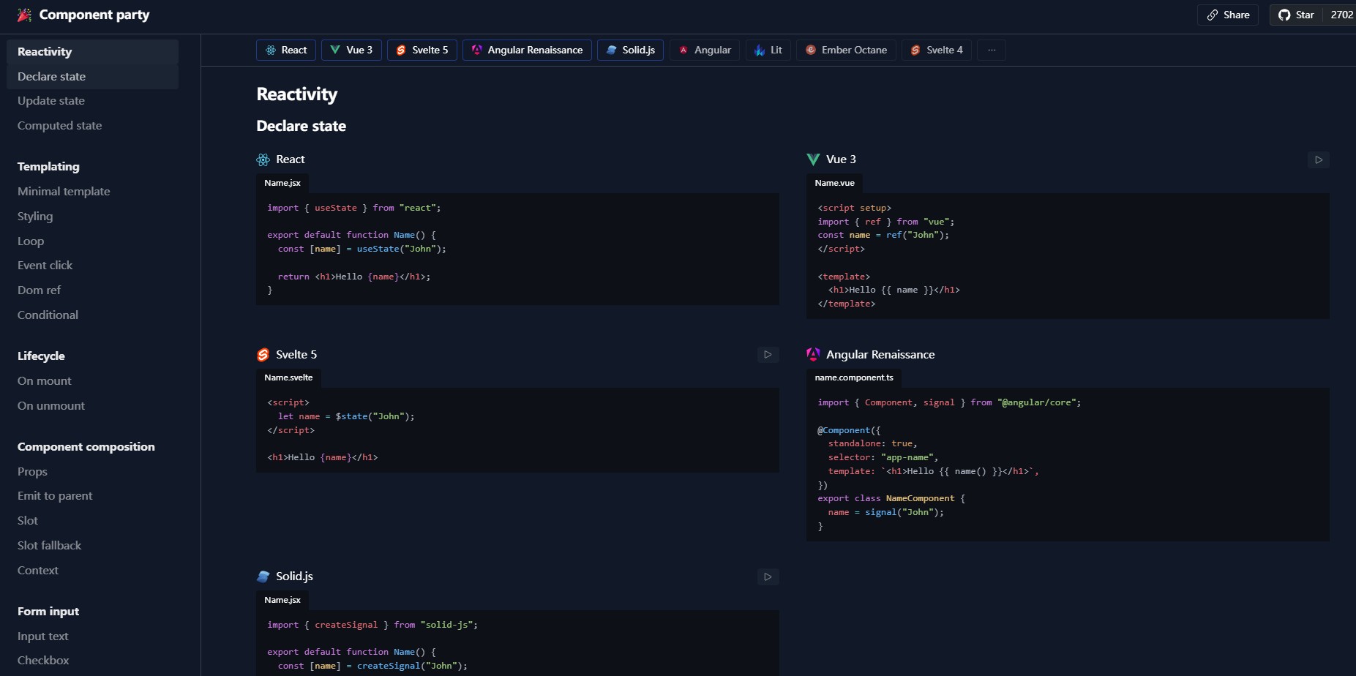
Task: Toggle the Vue 3 framework filter
Action: tap(351, 50)
